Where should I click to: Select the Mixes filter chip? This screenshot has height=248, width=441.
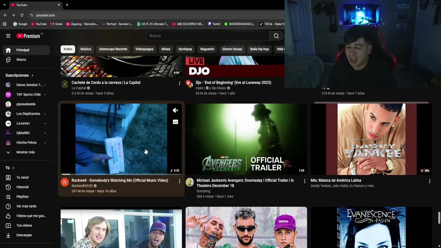pyautogui.click(x=166, y=49)
